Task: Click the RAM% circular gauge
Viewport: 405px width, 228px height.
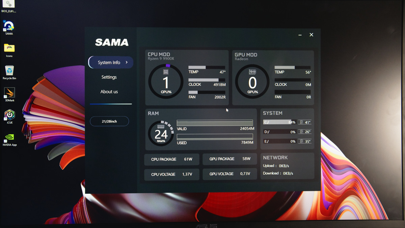Action: 161,133
